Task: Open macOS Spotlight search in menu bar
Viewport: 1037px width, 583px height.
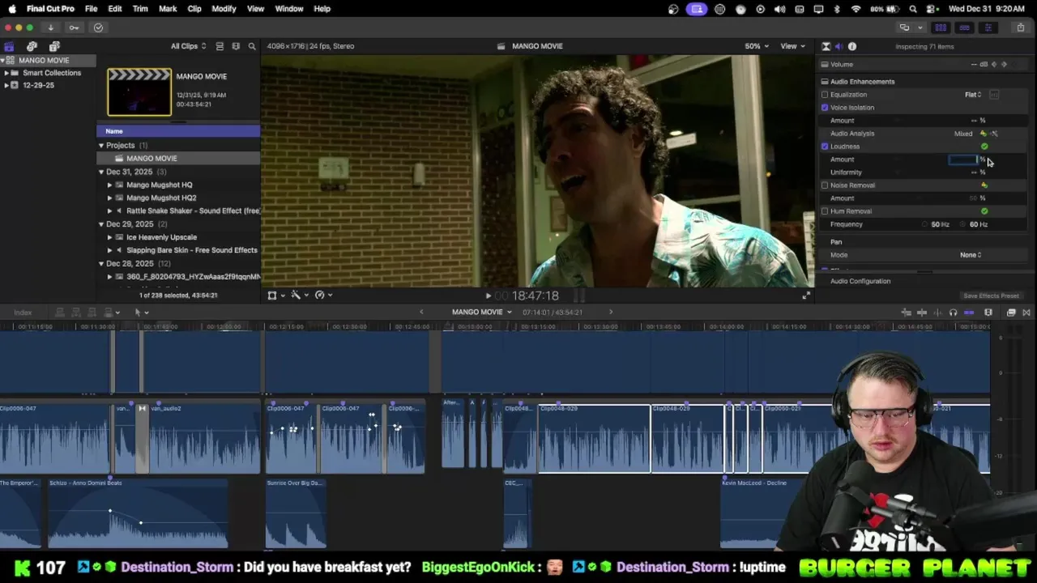Action: pos(913,9)
